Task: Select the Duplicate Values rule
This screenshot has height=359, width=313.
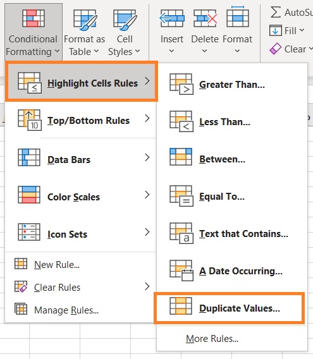Action: click(x=229, y=308)
